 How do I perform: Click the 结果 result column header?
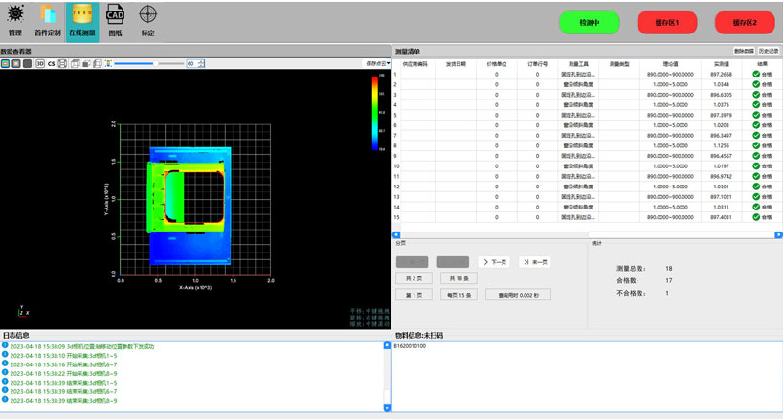(762, 63)
